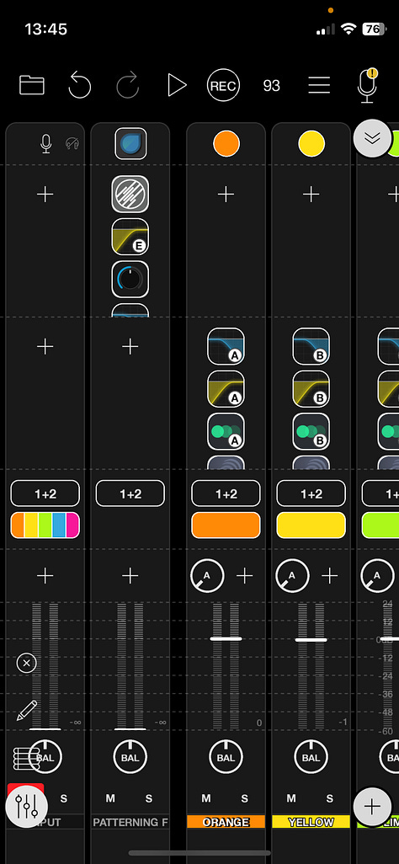Select the ORANGE channel name label

[226, 822]
